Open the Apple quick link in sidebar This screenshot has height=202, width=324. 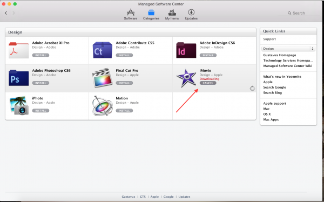pyautogui.click(x=268, y=82)
